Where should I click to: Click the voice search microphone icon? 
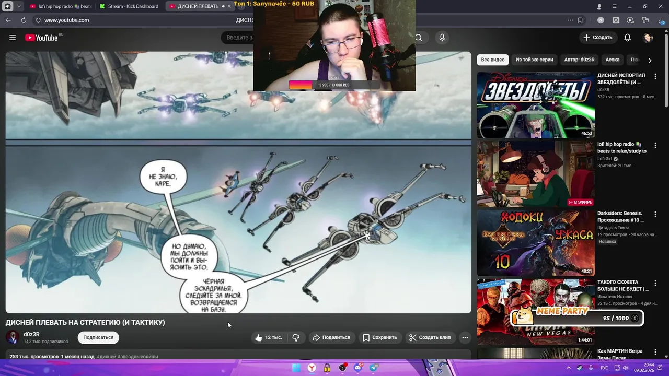click(x=442, y=38)
